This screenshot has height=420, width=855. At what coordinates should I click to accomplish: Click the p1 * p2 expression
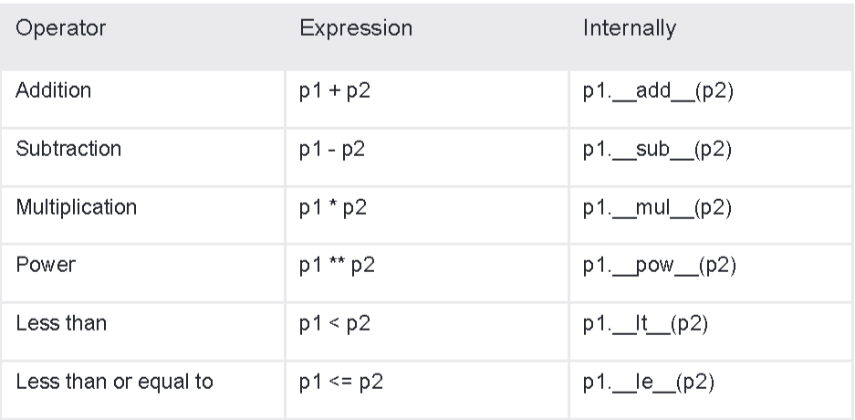[333, 206]
